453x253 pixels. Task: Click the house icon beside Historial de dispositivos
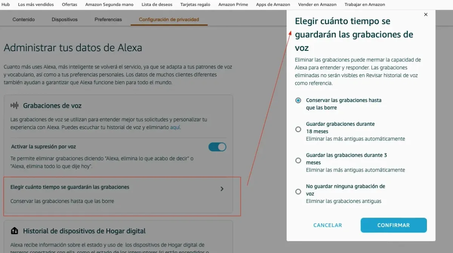click(14, 231)
